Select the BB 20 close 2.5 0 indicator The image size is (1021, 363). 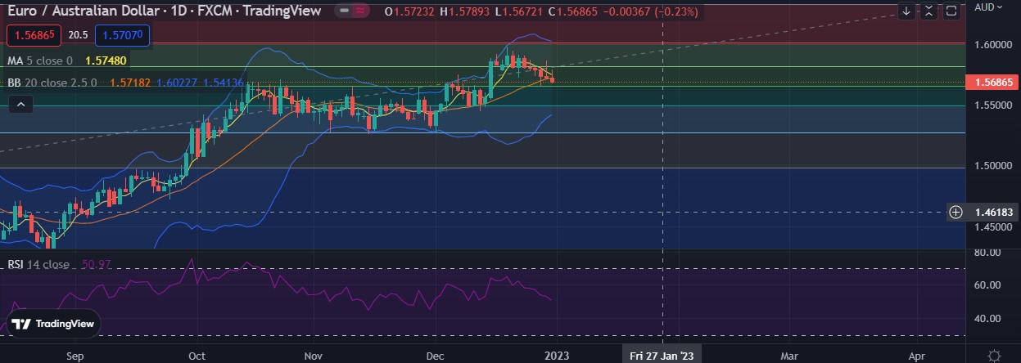pos(52,83)
